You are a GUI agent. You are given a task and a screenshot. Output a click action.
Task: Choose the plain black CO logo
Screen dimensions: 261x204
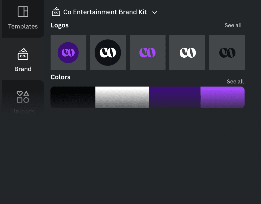[x=227, y=52]
